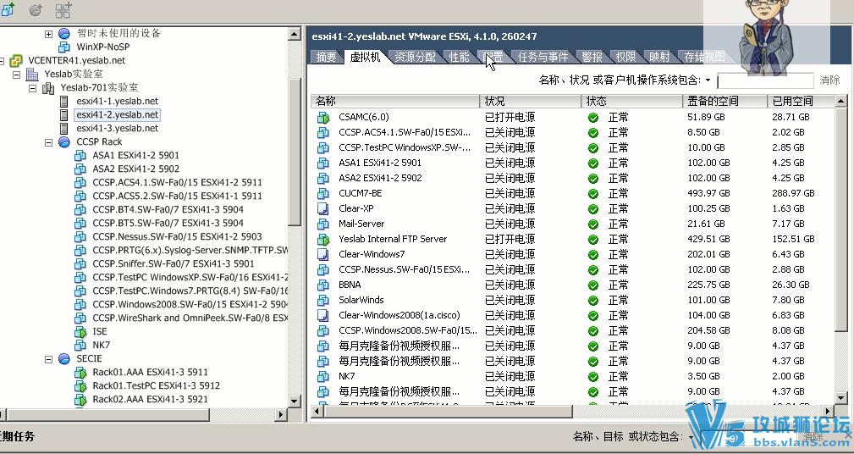Image resolution: width=854 pixels, height=454 pixels.
Task: Click the ISE powered-on VM icon in tree
Action: click(80, 331)
